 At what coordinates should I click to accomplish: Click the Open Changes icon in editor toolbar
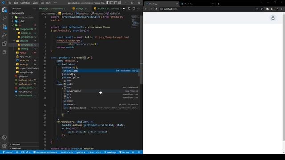click(x=129, y=8)
